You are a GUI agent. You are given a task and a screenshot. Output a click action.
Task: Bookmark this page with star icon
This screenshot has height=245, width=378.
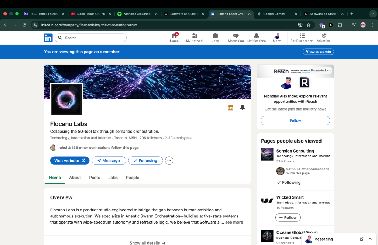click(x=309, y=25)
